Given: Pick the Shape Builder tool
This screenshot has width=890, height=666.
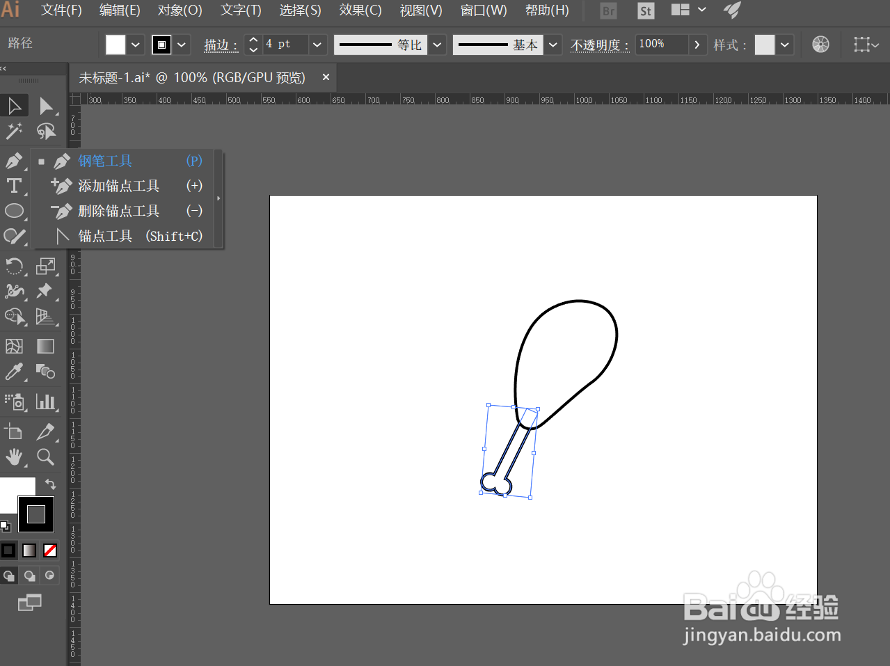Looking at the screenshot, I should pos(14,317).
